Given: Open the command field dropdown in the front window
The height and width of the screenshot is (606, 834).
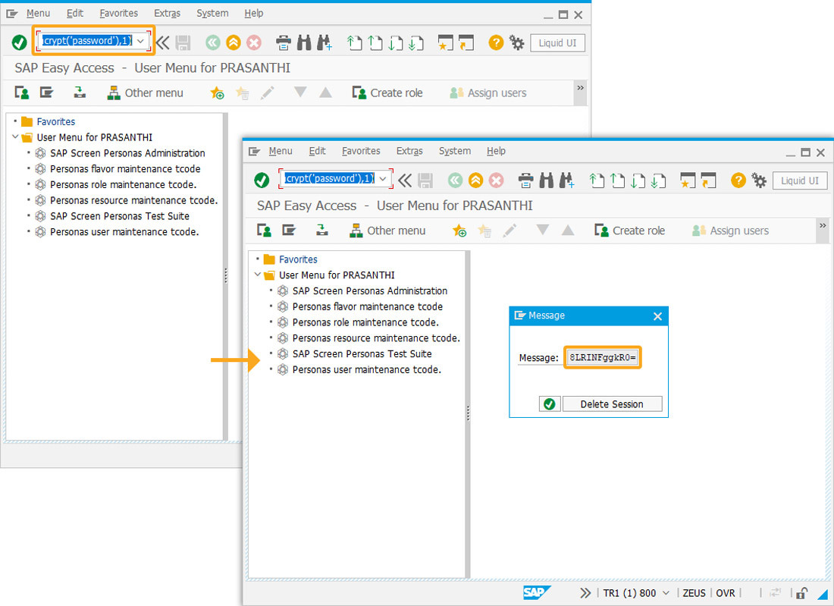Looking at the screenshot, I should (382, 179).
